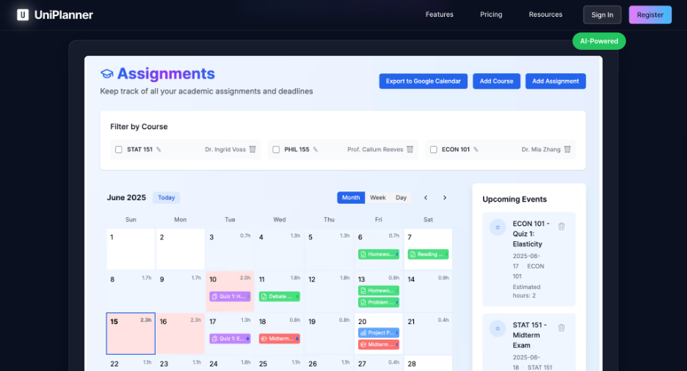Image resolution: width=687 pixels, height=371 pixels.
Task: Edit STAT 151 course with pencil icon
Action: 159,150
